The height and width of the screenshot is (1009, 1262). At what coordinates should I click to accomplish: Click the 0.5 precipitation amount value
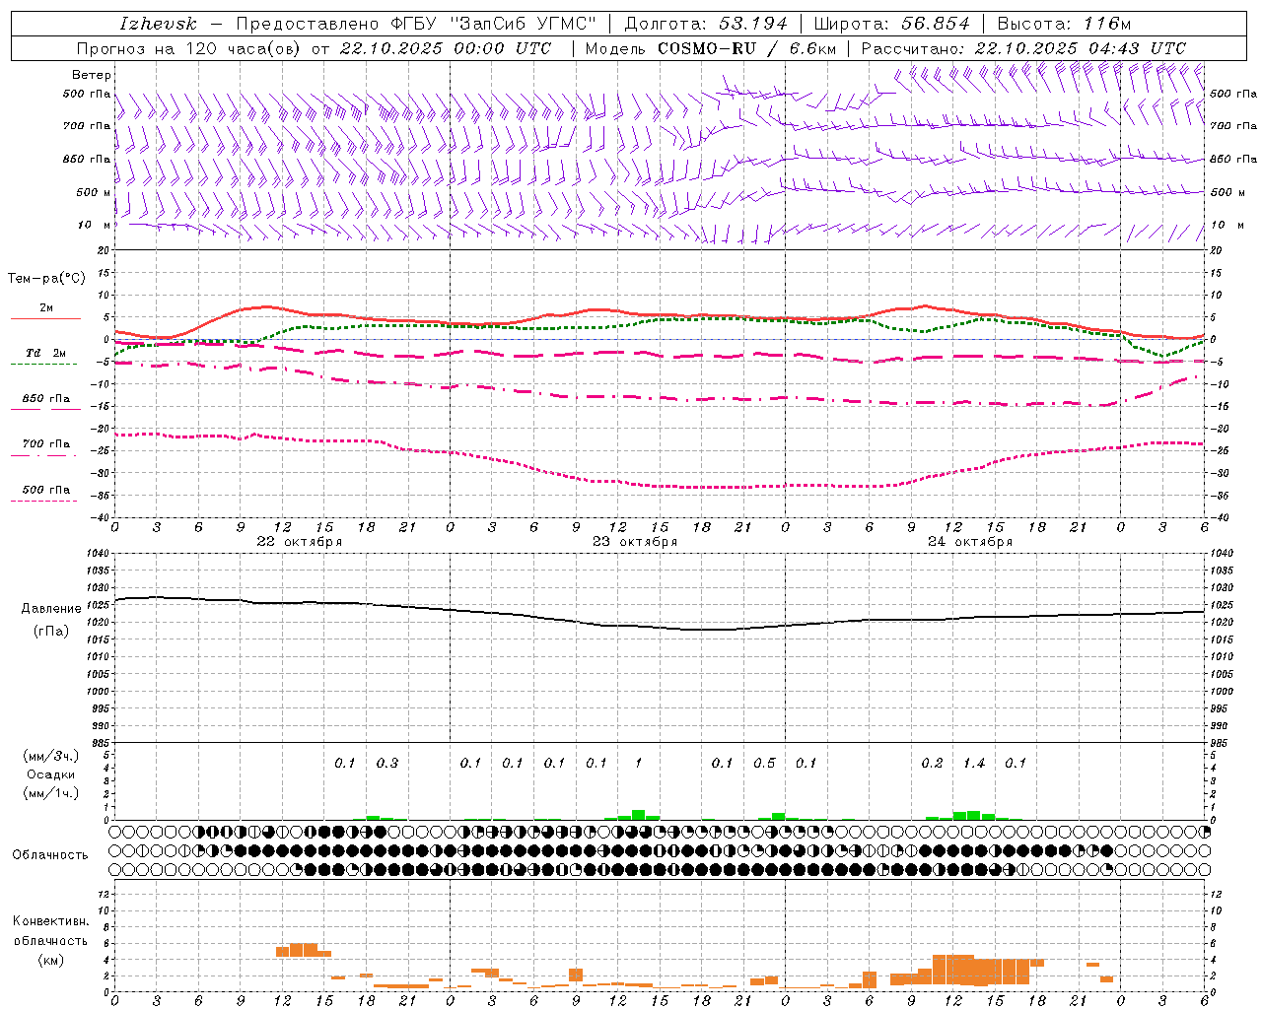(764, 764)
